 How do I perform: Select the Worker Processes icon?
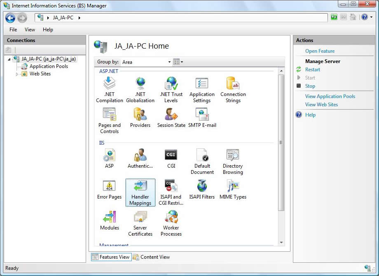pyautogui.click(x=171, y=223)
